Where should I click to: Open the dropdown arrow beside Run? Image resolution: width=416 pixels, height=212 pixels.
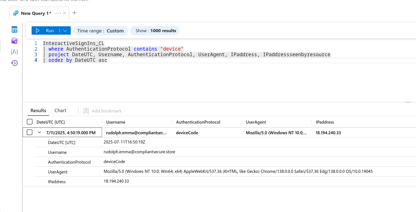pyautogui.click(x=65, y=31)
